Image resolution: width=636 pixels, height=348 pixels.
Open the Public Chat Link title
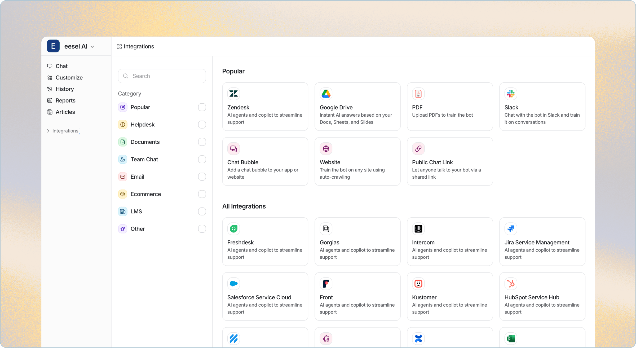(x=432, y=162)
